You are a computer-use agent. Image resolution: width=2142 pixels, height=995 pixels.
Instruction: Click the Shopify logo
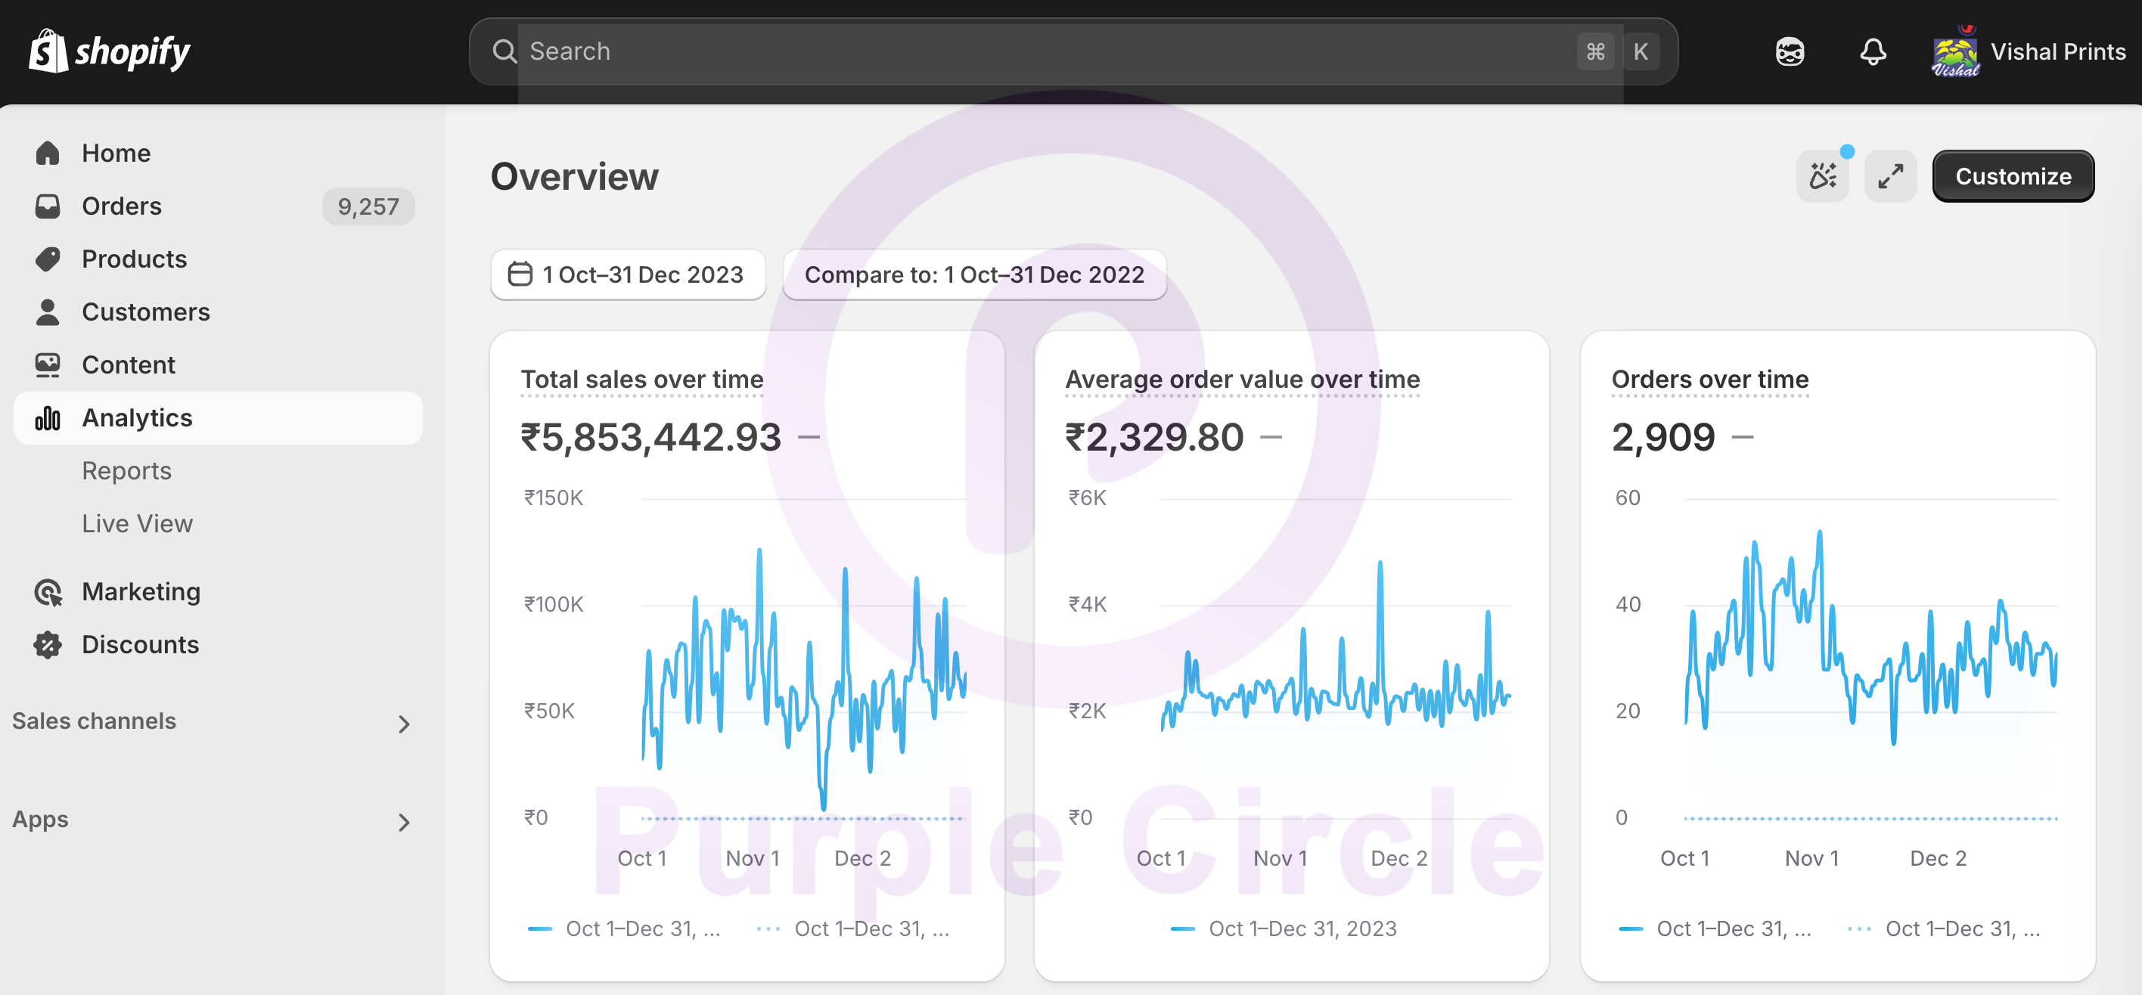click(109, 51)
